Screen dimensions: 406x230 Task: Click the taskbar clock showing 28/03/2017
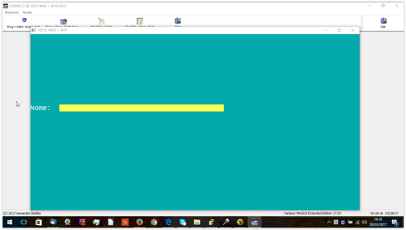378,222
